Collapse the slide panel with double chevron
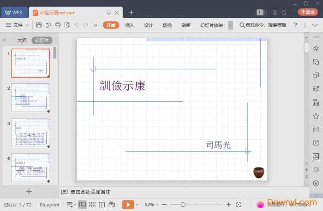This screenshot has height=211, width=323. (4, 40)
